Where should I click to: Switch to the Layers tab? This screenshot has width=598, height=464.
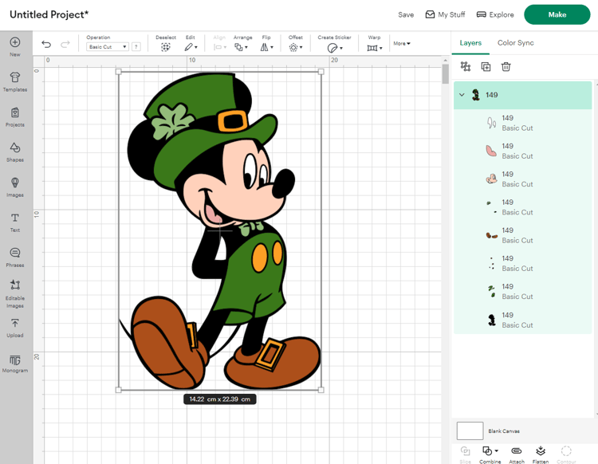coord(470,43)
